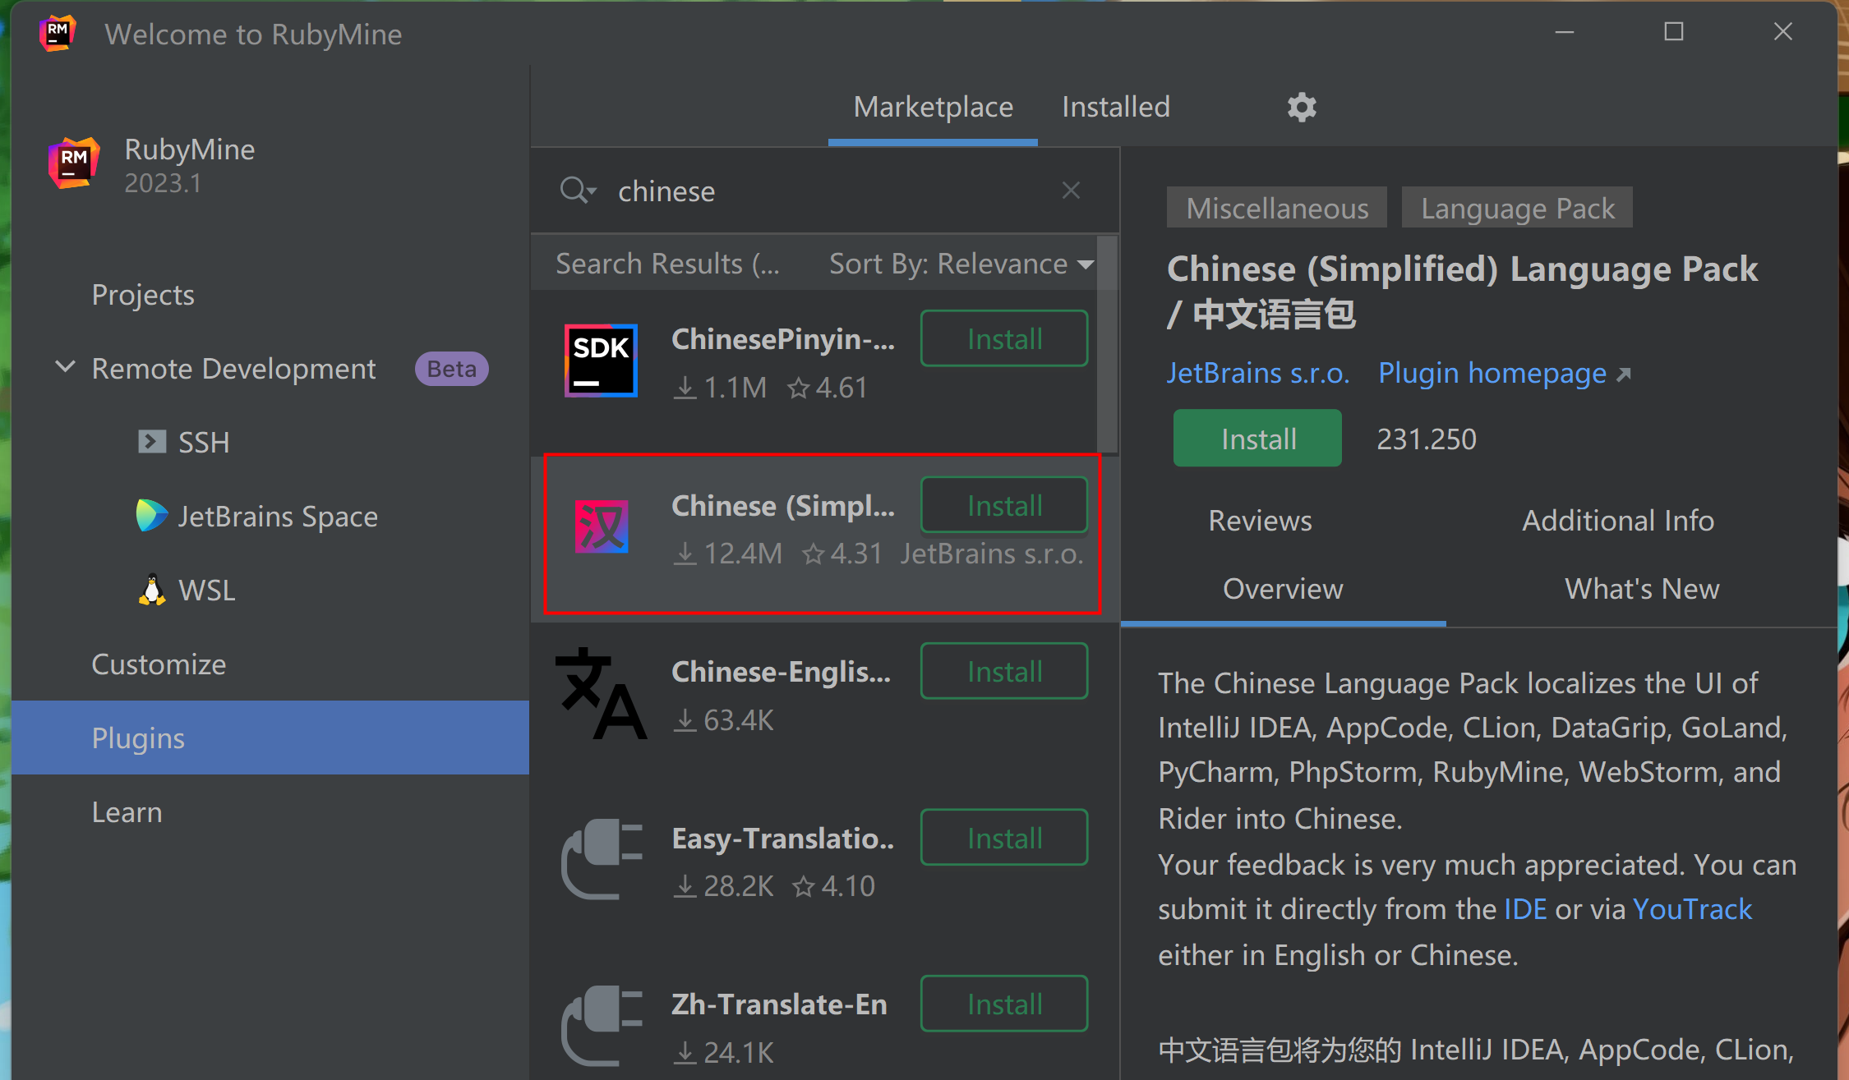Minimize the Welcome to RubyMine window

coord(1565,32)
